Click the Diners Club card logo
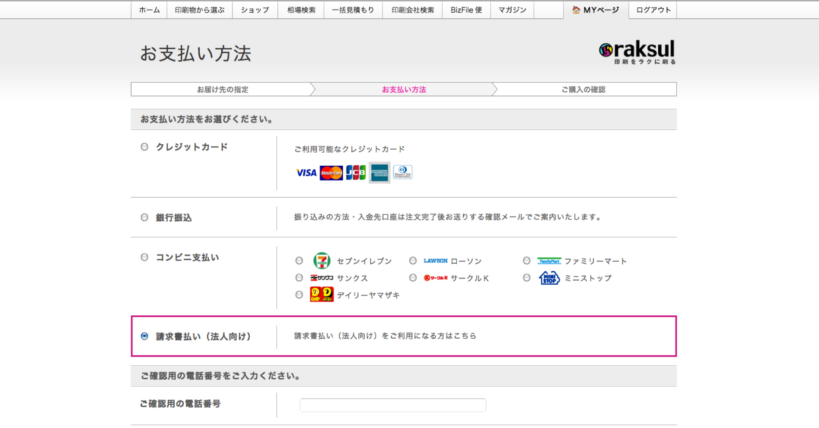819x428 pixels. 403,172
